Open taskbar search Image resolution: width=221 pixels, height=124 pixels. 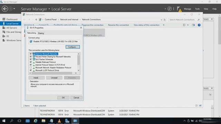[x=12, y=121]
